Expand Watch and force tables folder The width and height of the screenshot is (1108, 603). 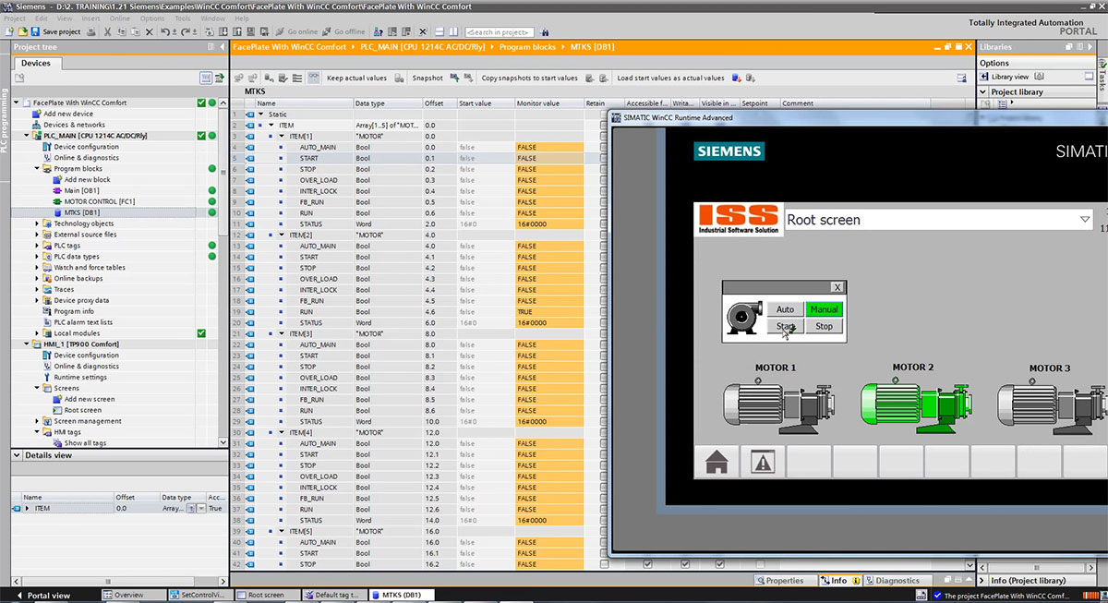click(37, 268)
